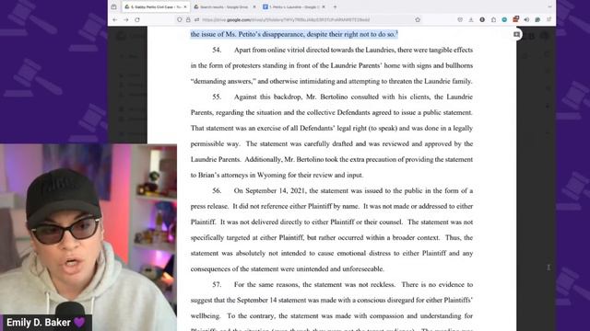Screen dimensions: 590x331
Task: Close the Gabby Petito Civil Case tab
Action: coord(185,6)
